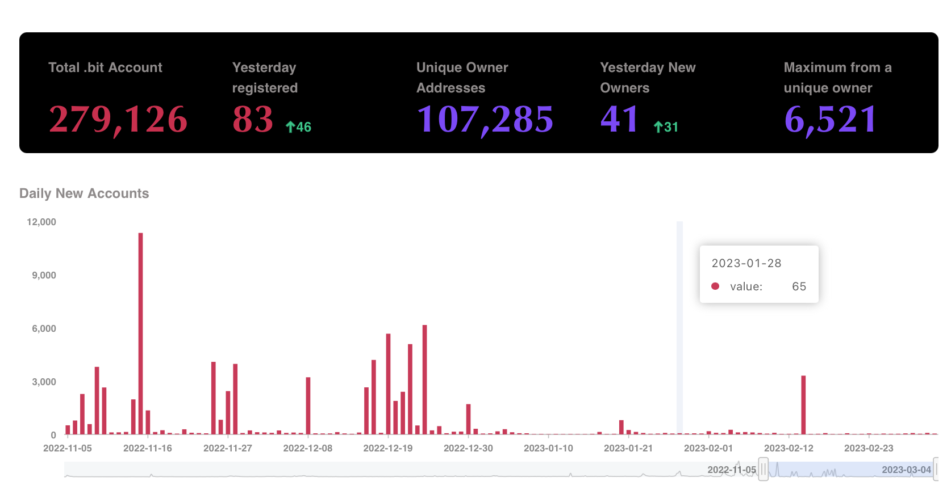Click the Yesterday New Owners label
The image size is (951, 490).
(x=648, y=78)
